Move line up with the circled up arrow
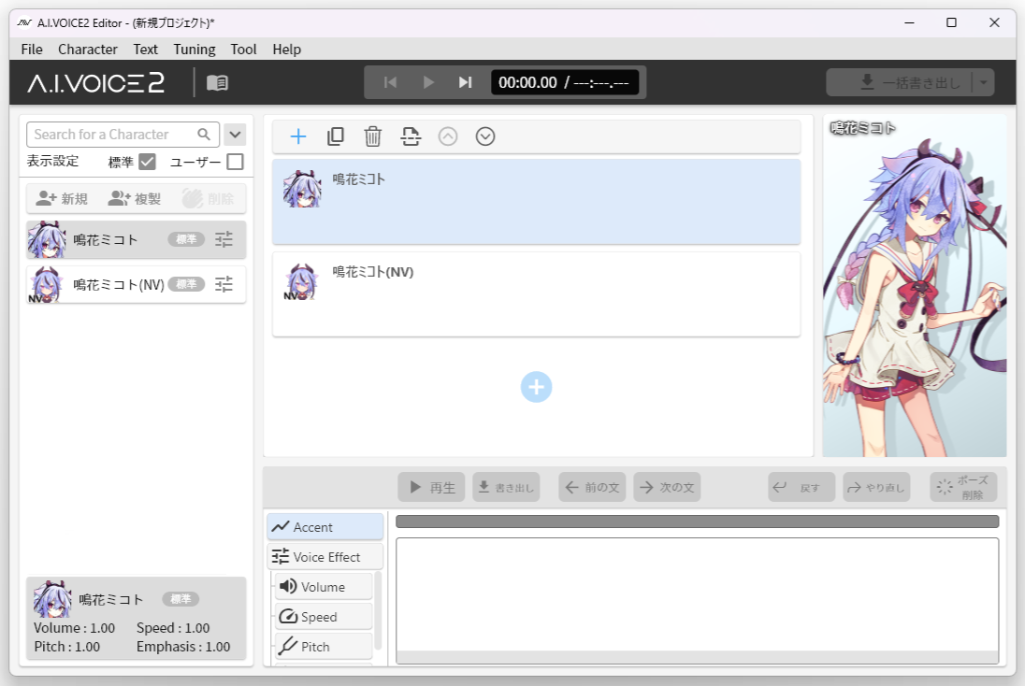The image size is (1025, 686). (448, 136)
